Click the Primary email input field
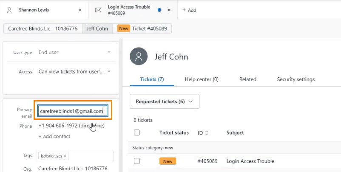 point(71,111)
